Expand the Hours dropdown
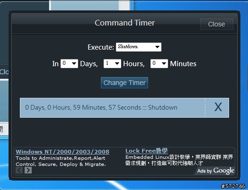The image size is (248, 190). (x=112, y=63)
